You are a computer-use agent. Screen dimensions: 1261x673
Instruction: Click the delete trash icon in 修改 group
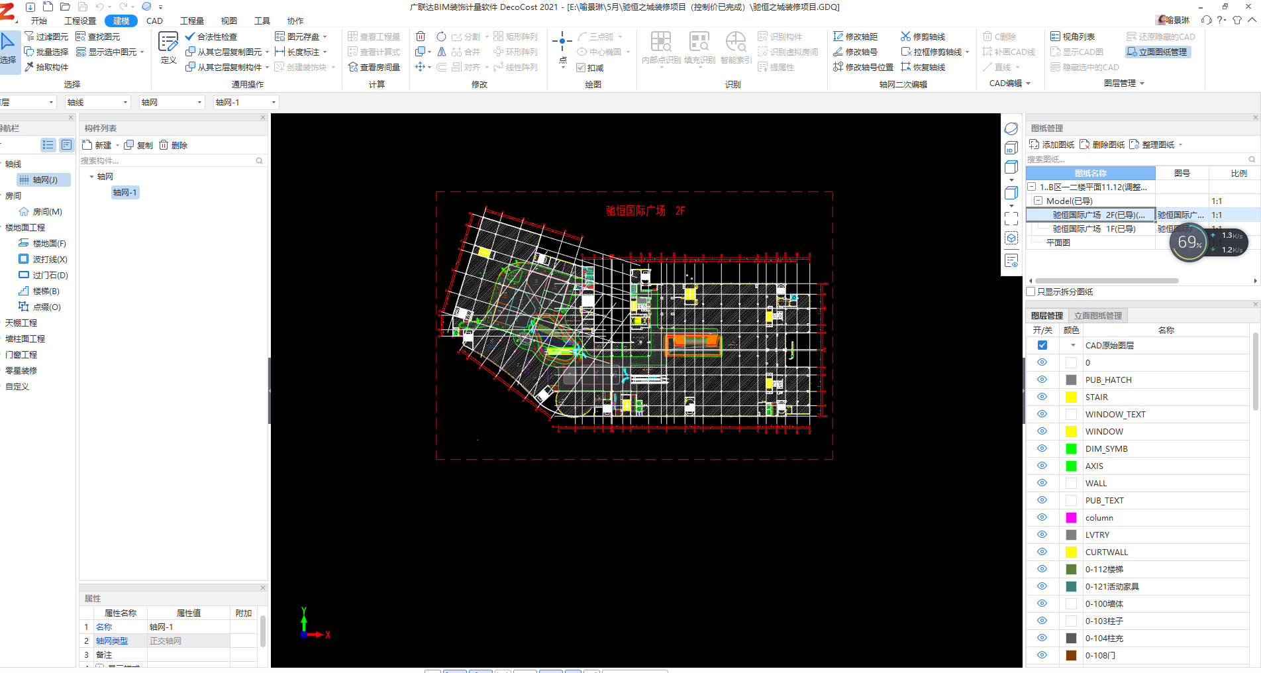[x=421, y=36]
